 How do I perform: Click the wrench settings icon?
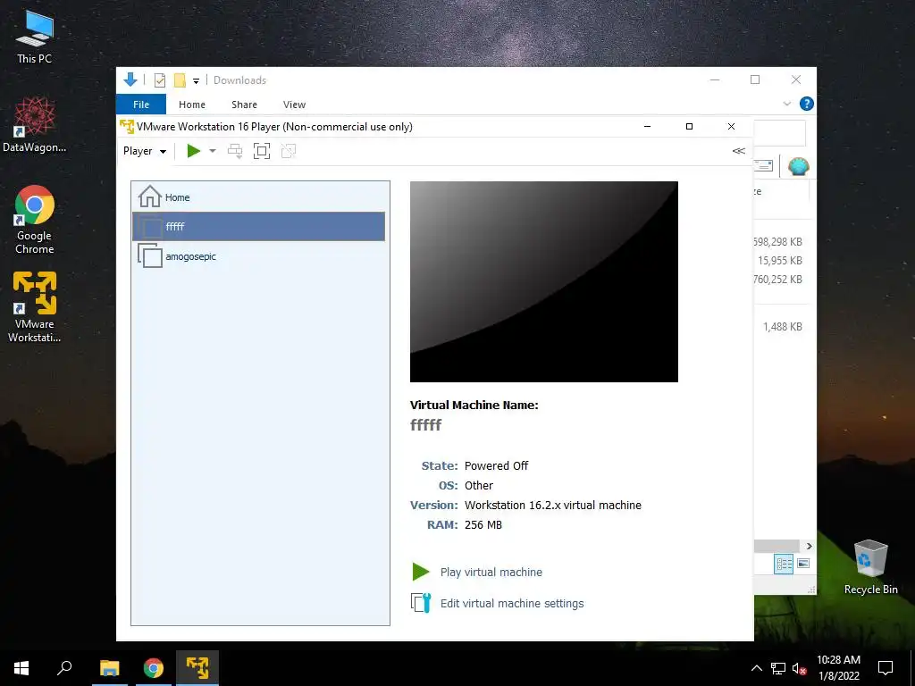(421, 603)
